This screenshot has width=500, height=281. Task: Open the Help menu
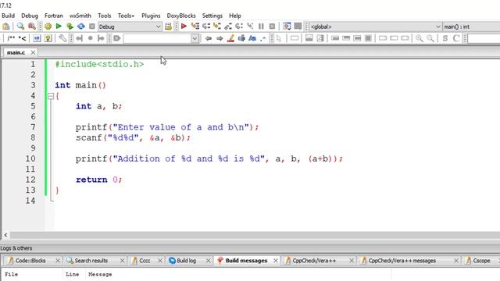[235, 16]
